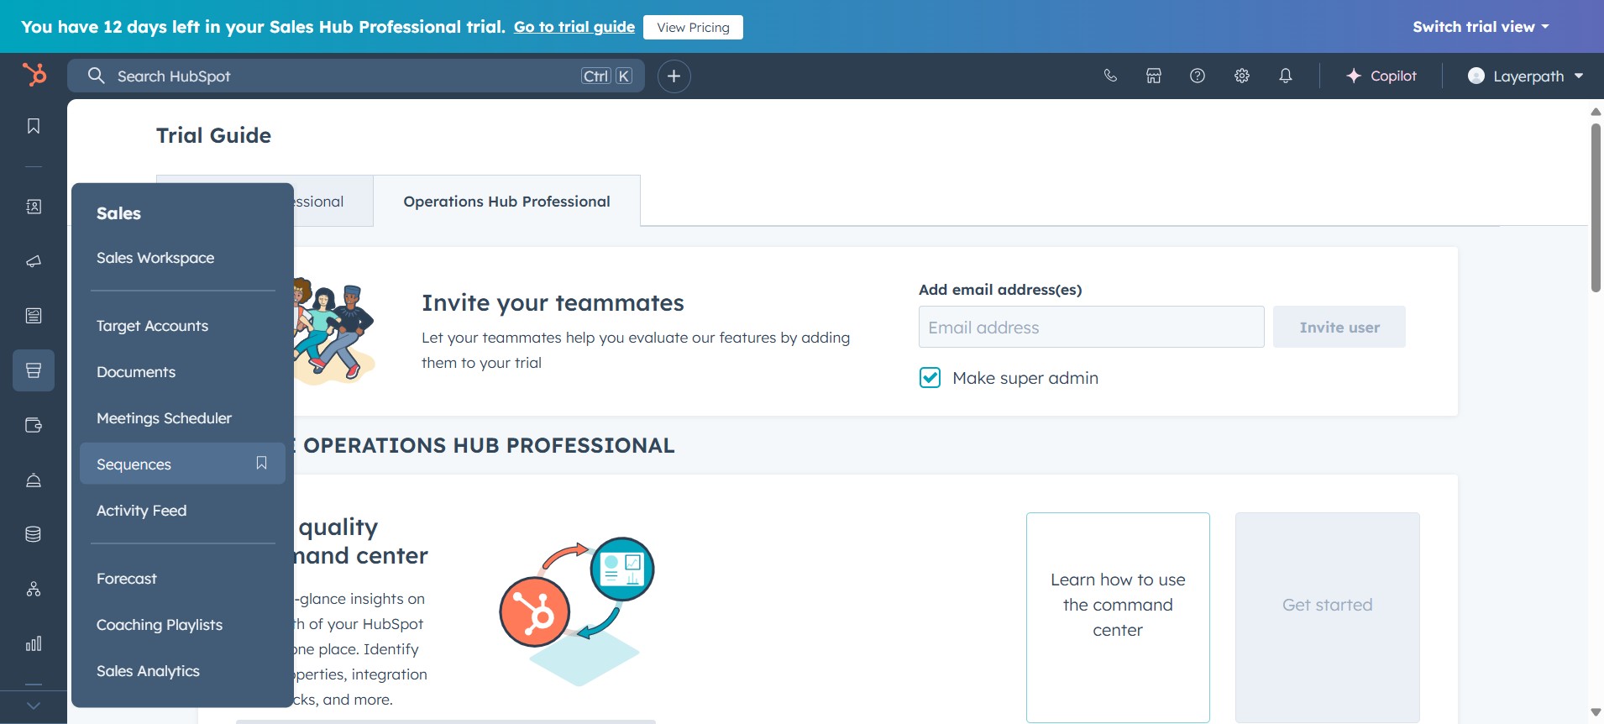This screenshot has height=724, width=1604.
Task: Click the scrollbar down arrow
Action: click(x=1596, y=712)
